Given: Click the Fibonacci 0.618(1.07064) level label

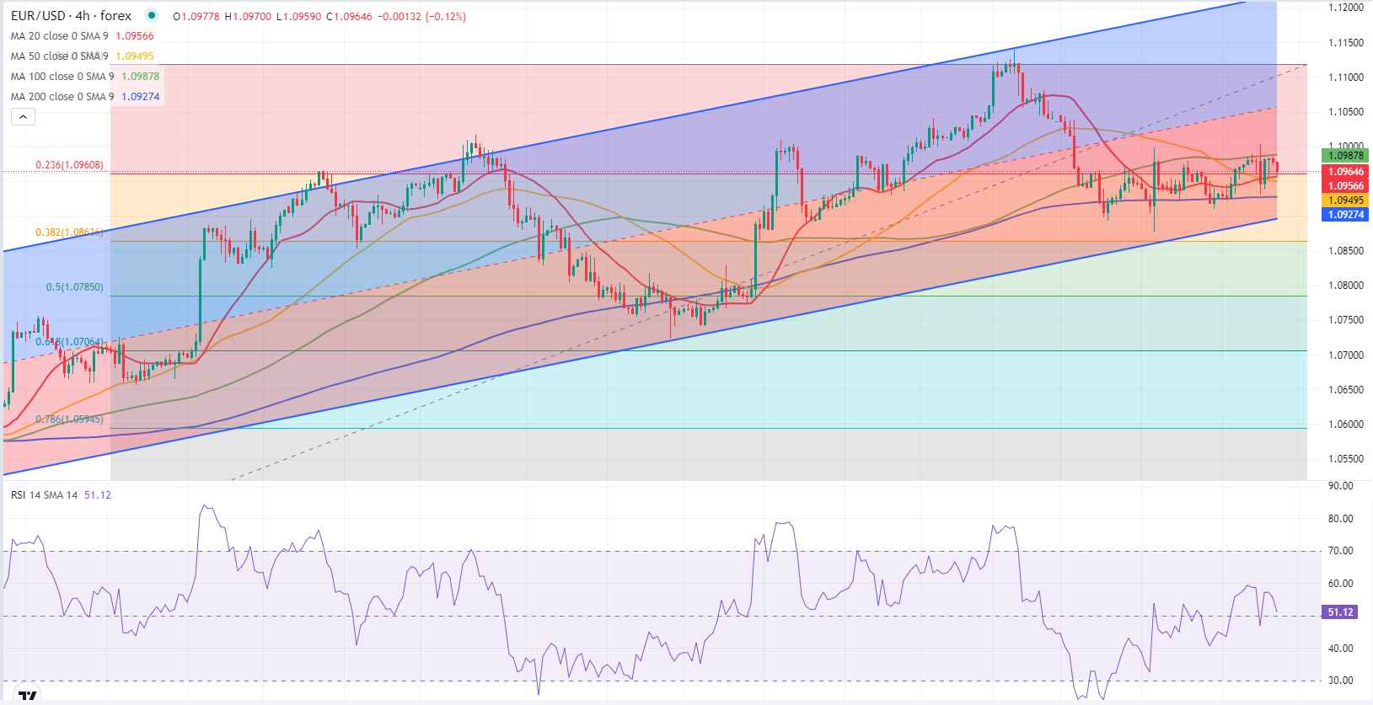Looking at the screenshot, I should click(x=69, y=342).
